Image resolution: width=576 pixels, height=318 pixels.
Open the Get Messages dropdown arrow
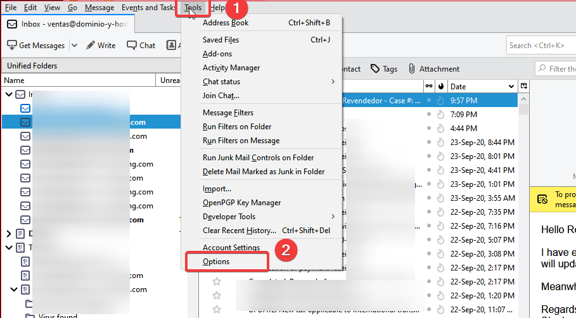(x=74, y=46)
